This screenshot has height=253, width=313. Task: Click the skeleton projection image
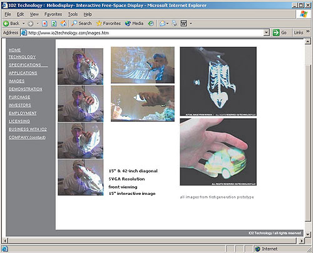[x=218, y=81]
